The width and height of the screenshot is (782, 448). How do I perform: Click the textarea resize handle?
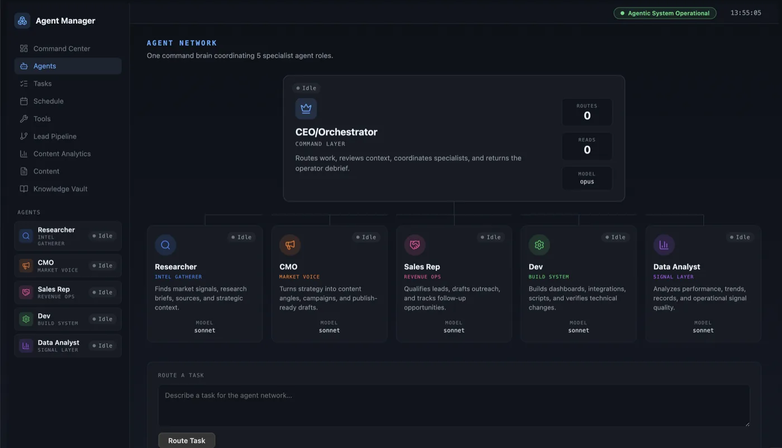point(747,424)
